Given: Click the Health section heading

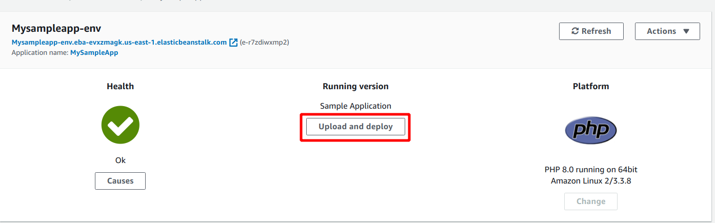Looking at the screenshot, I should (x=120, y=86).
